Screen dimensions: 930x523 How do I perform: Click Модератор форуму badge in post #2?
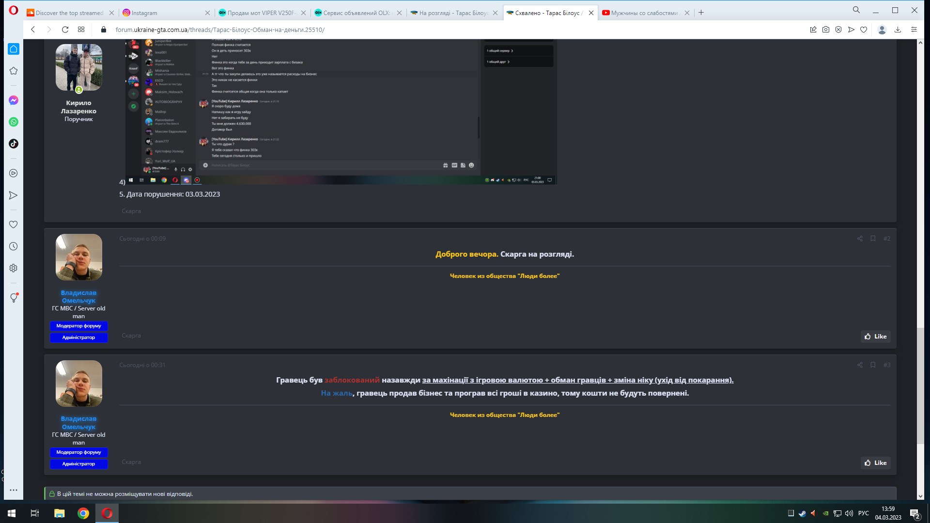tap(78, 326)
